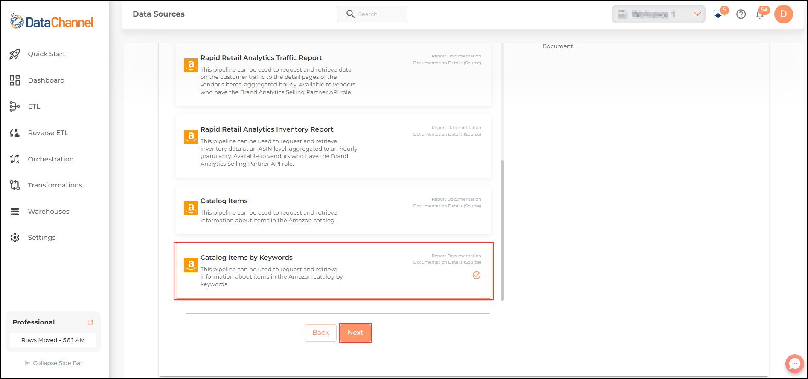Screen dimensions: 808x379
Task: Open Quick Start rocket icon
Action: click(x=15, y=54)
